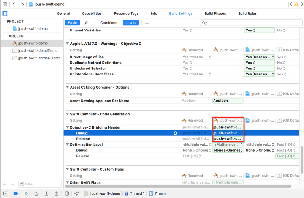
Task: Switch to All settings filter
Action: tap(87, 23)
